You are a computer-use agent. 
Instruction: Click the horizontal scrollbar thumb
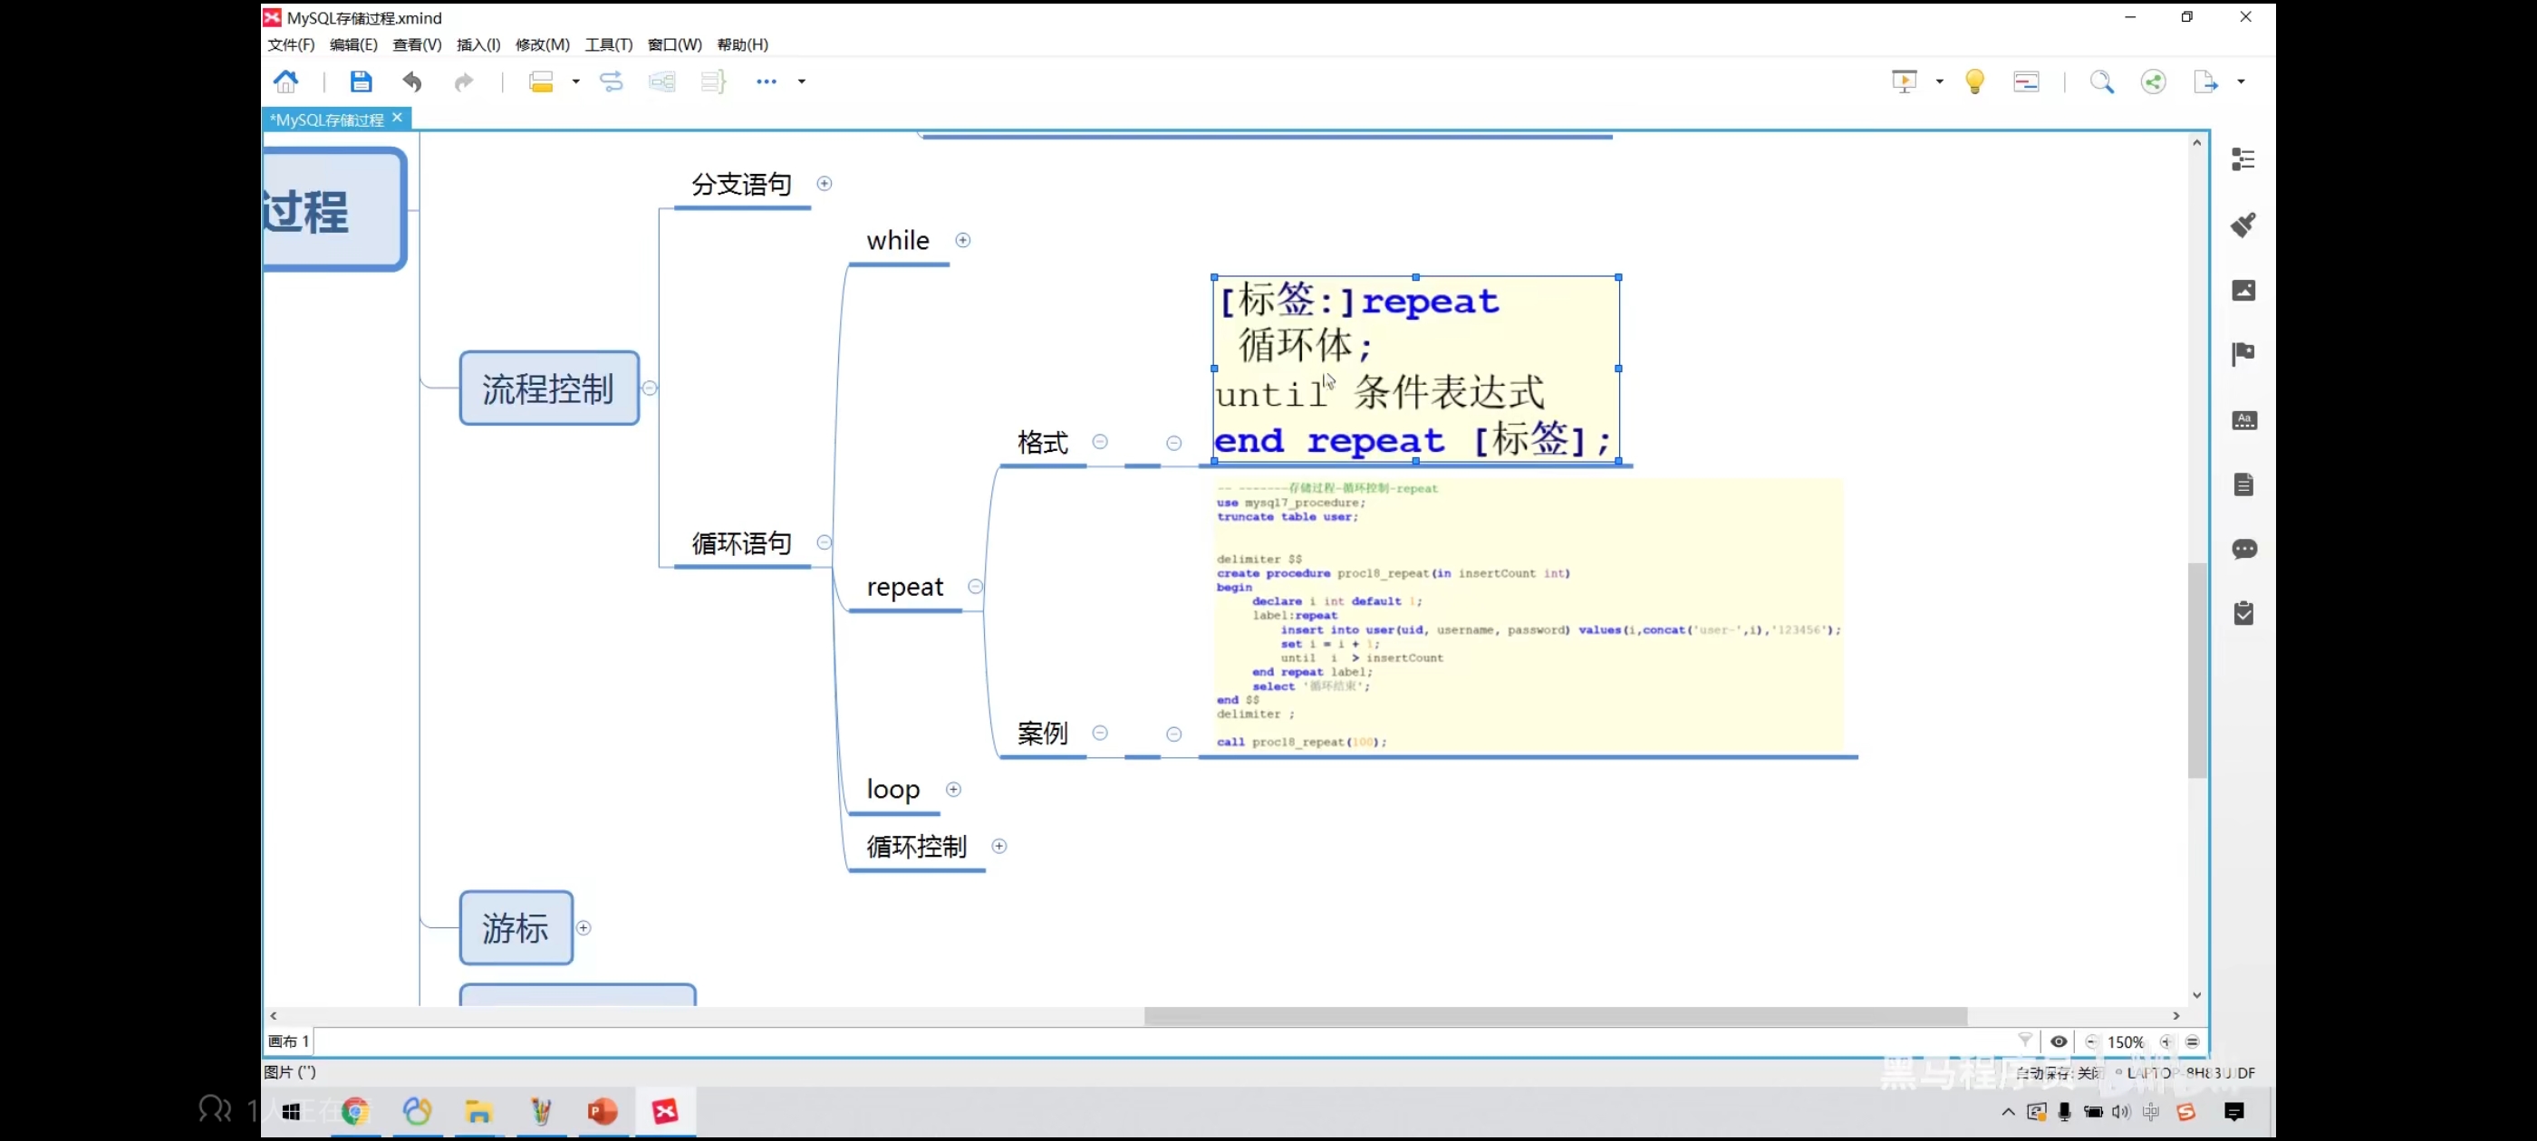point(1554,1016)
